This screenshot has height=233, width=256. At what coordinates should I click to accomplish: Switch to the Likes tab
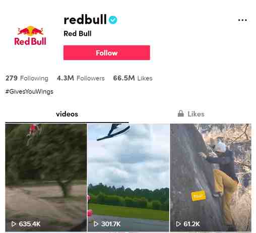point(191,114)
